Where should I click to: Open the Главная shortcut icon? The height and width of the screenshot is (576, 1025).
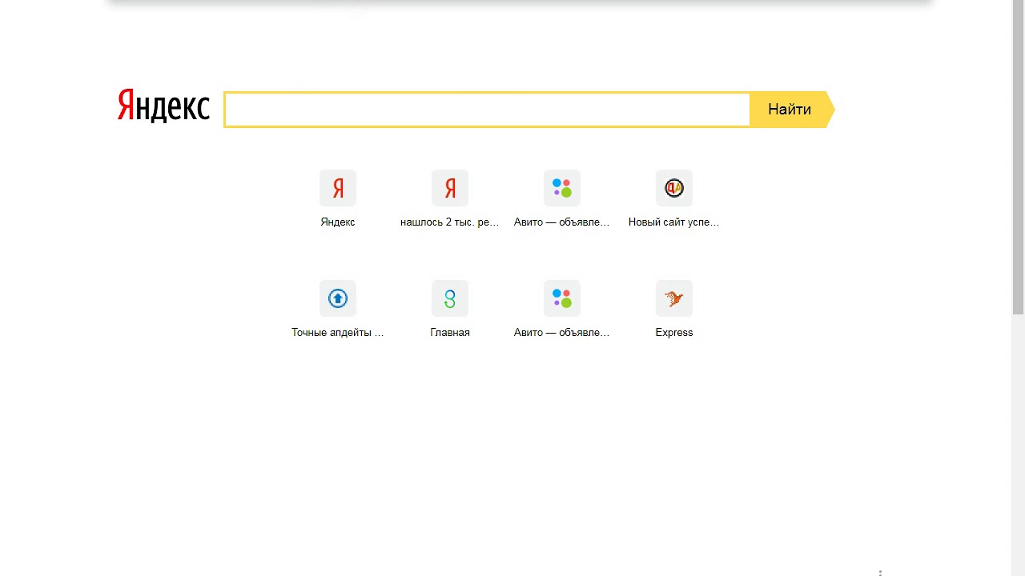(x=450, y=298)
